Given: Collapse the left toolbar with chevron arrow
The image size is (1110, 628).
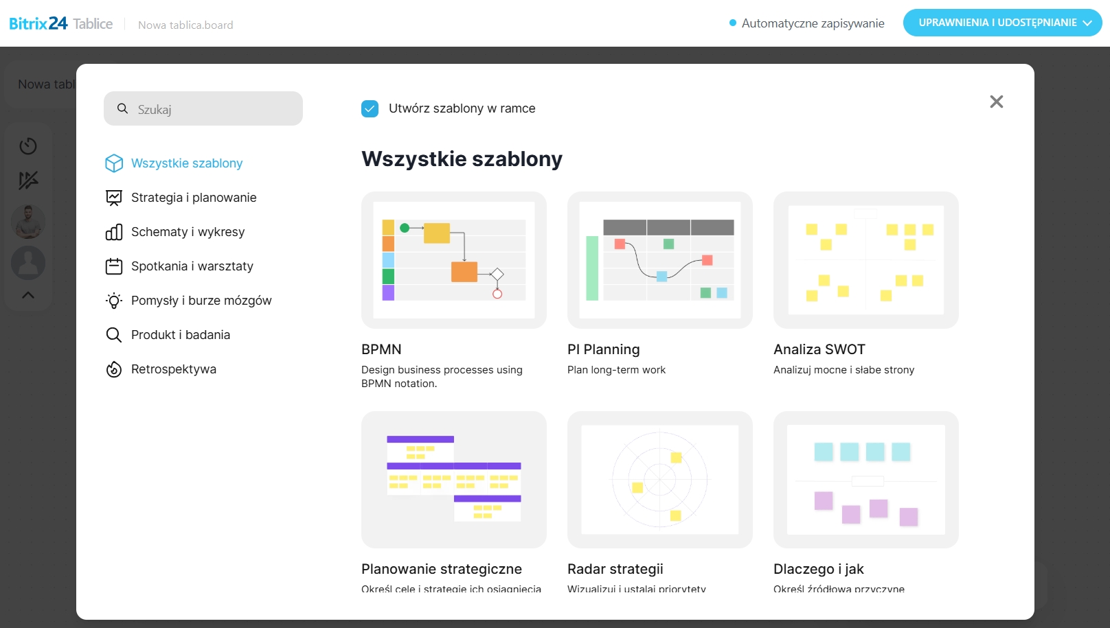Looking at the screenshot, I should coord(28,295).
